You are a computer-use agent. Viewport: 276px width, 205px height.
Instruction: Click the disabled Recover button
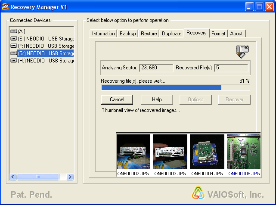235,99
